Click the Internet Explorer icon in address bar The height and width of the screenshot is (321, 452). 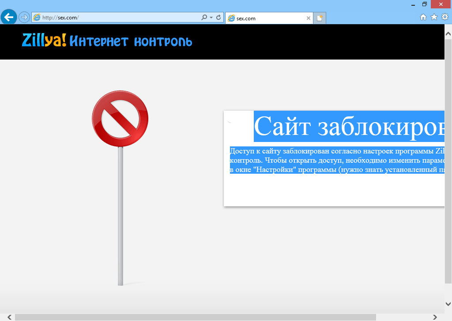37,17
